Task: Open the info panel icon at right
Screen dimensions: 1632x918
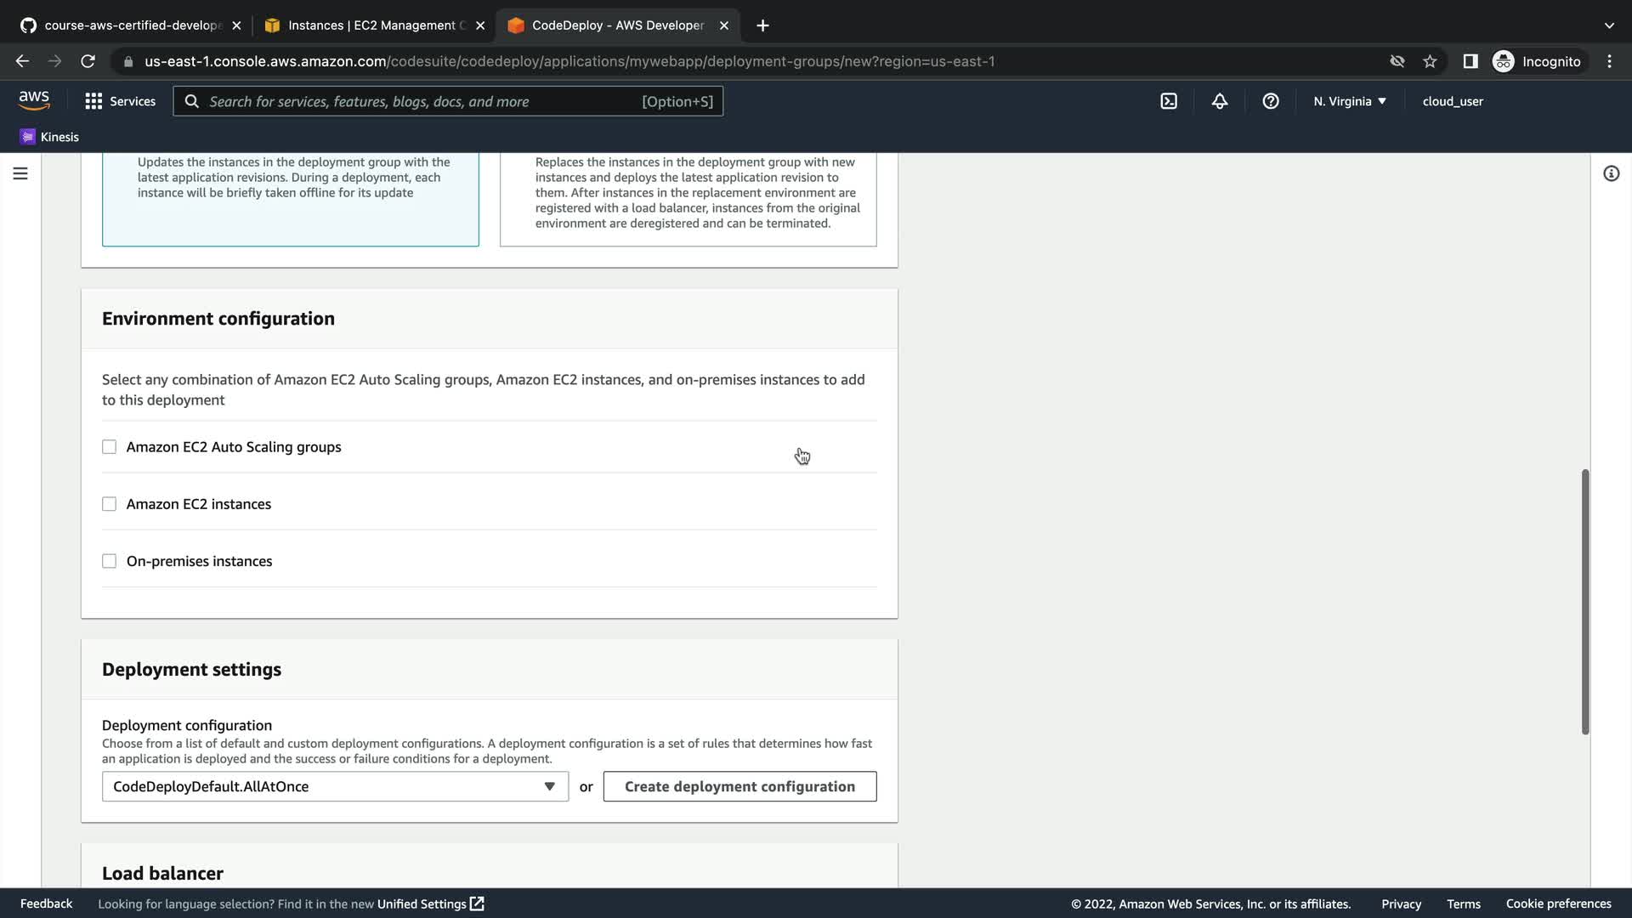Action: [x=1611, y=173]
